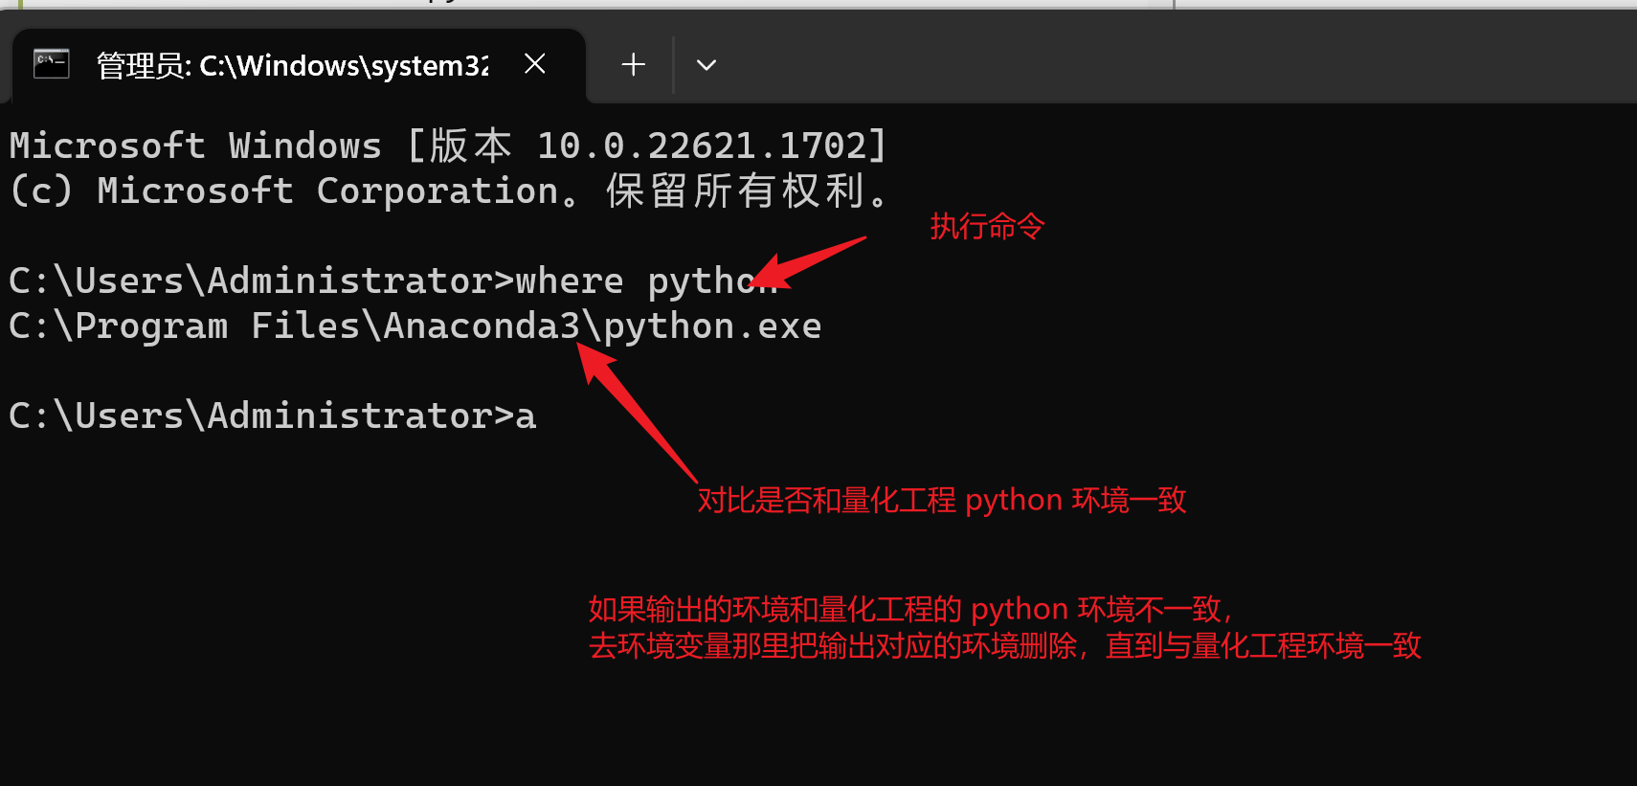Click the word where in the typed command
This screenshot has height=786, width=1637.
pyautogui.click(x=570, y=281)
